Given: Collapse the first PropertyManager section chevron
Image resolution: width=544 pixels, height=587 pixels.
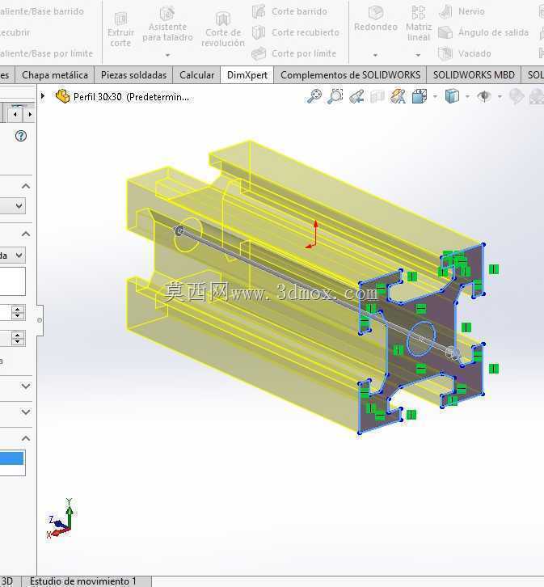Looking at the screenshot, I should tap(25, 186).
